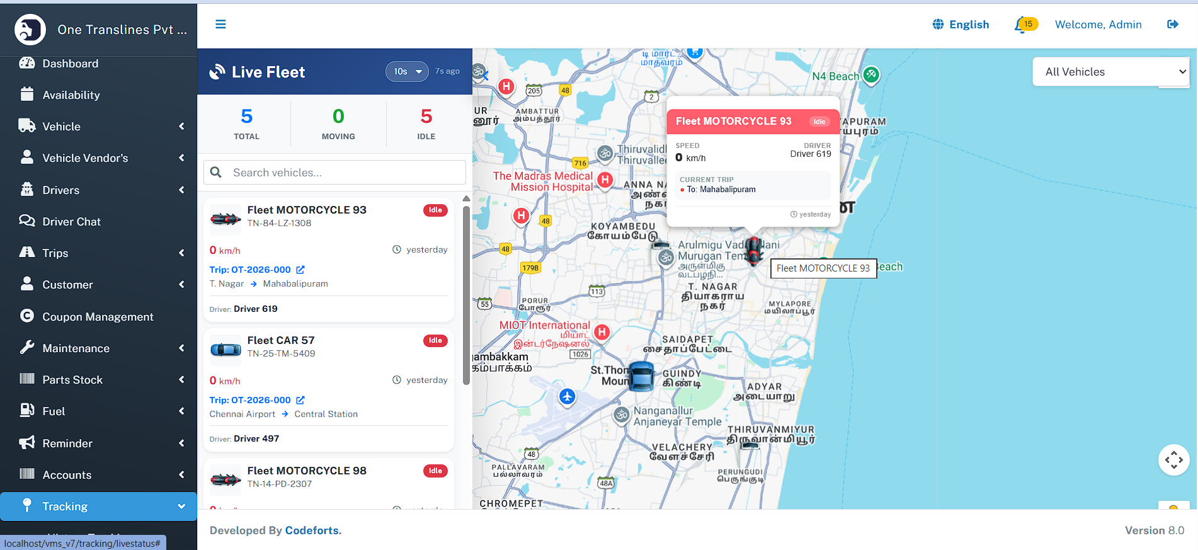Click the Parts Stock barcode icon
Screen dimensions: 1198x550
point(27,379)
